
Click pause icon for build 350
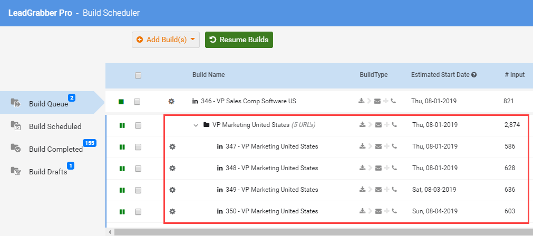pyautogui.click(x=122, y=212)
